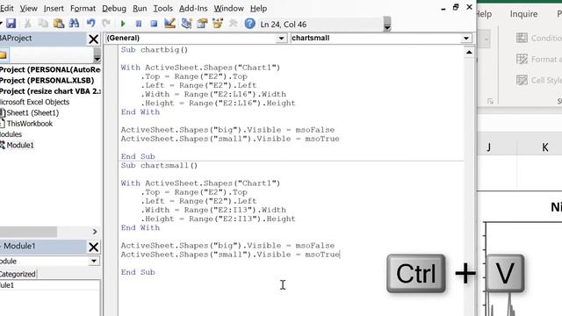The height and width of the screenshot is (316, 562).
Task: Undo the last edit in toolbar
Action: tap(90, 24)
